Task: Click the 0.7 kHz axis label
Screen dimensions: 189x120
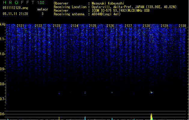Action: (x=2, y=99)
